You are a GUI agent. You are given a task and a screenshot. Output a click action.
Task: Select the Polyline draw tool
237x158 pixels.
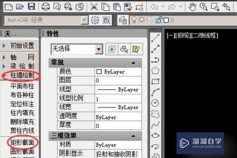pyautogui.click(x=155, y=60)
